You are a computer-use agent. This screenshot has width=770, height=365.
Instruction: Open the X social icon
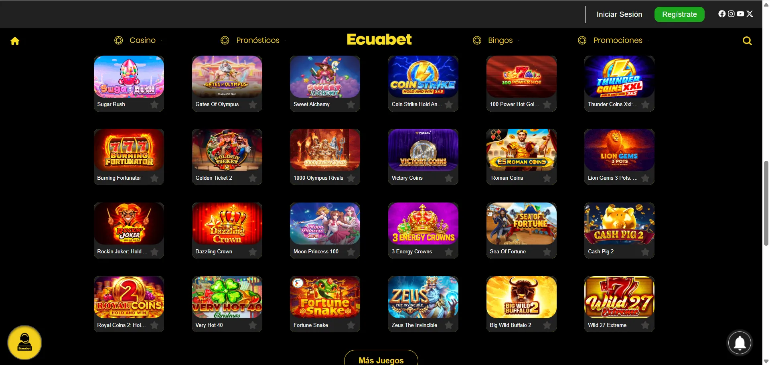[750, 14]
